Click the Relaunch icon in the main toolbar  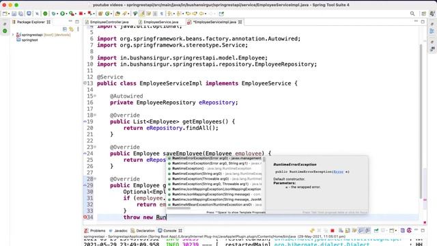[x=89, y=14]
